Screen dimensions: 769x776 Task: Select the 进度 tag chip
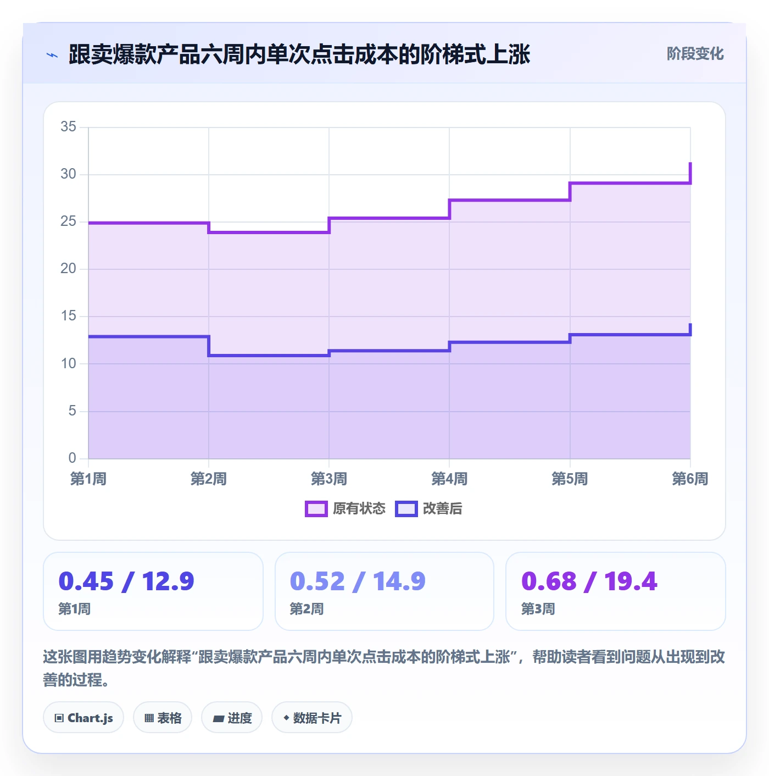pos(232,718)
